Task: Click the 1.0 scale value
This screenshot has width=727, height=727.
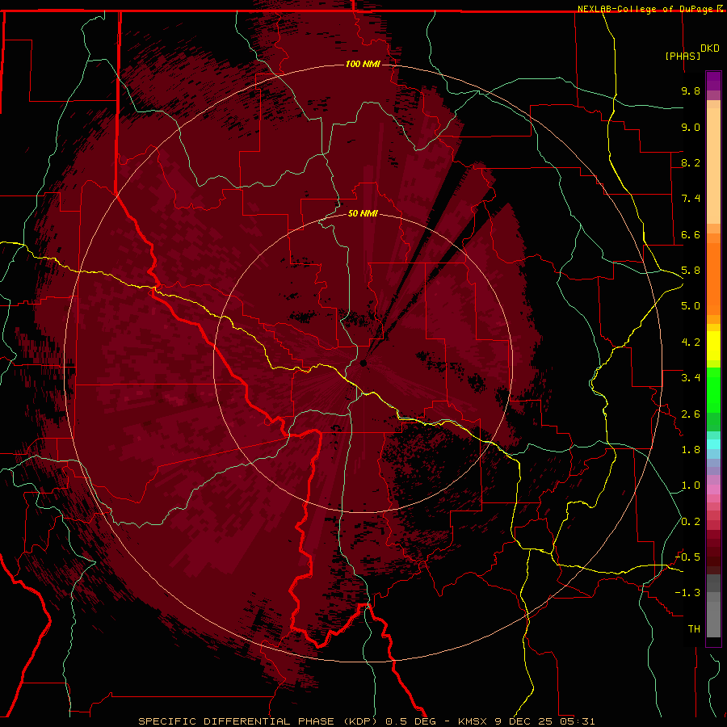Action: point(691,485)
